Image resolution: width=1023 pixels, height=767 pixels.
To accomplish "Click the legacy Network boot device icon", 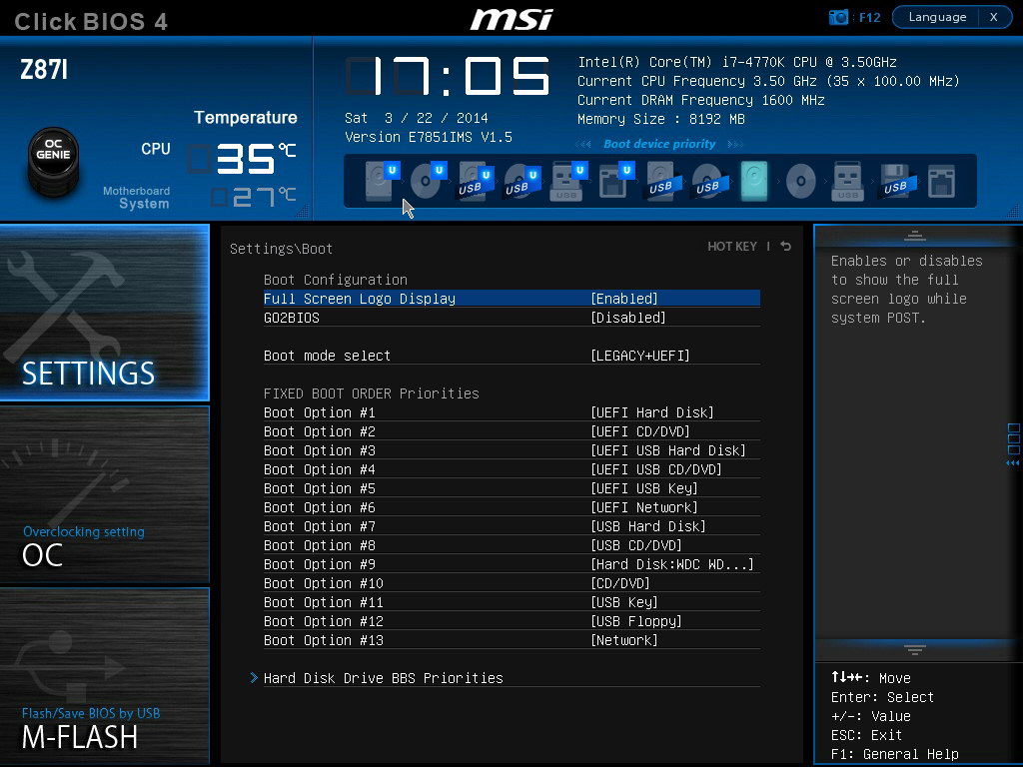I will click(941, 181).
